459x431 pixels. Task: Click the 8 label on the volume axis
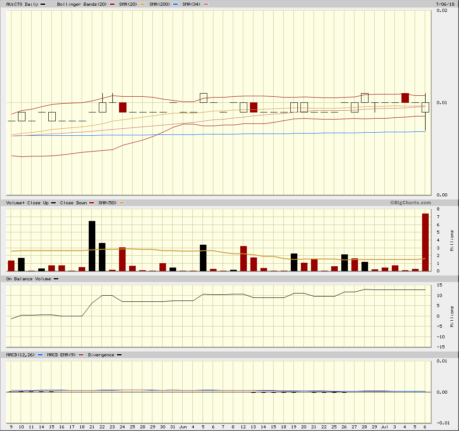(438, 209)
